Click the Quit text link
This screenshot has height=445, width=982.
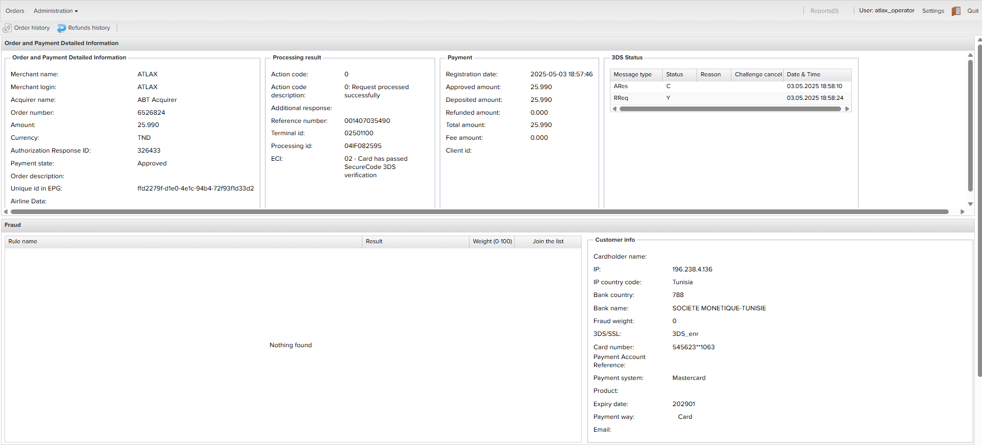coord(973,11)
